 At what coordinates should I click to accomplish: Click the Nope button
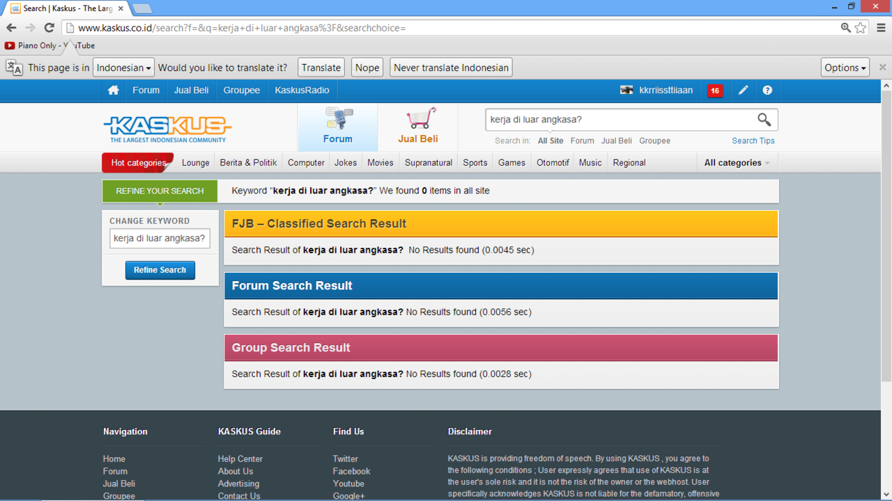367,67
